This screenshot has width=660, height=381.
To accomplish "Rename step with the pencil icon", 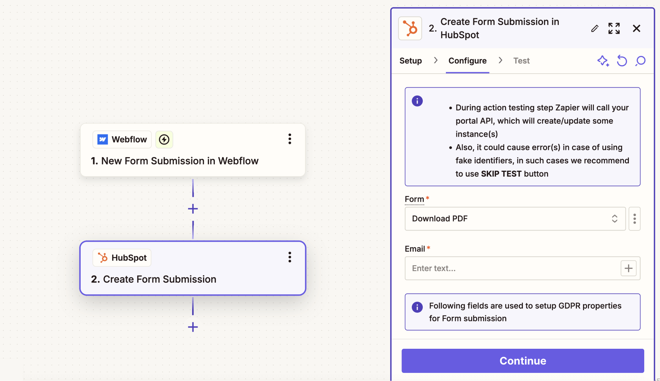I will (x=595, y=29).
